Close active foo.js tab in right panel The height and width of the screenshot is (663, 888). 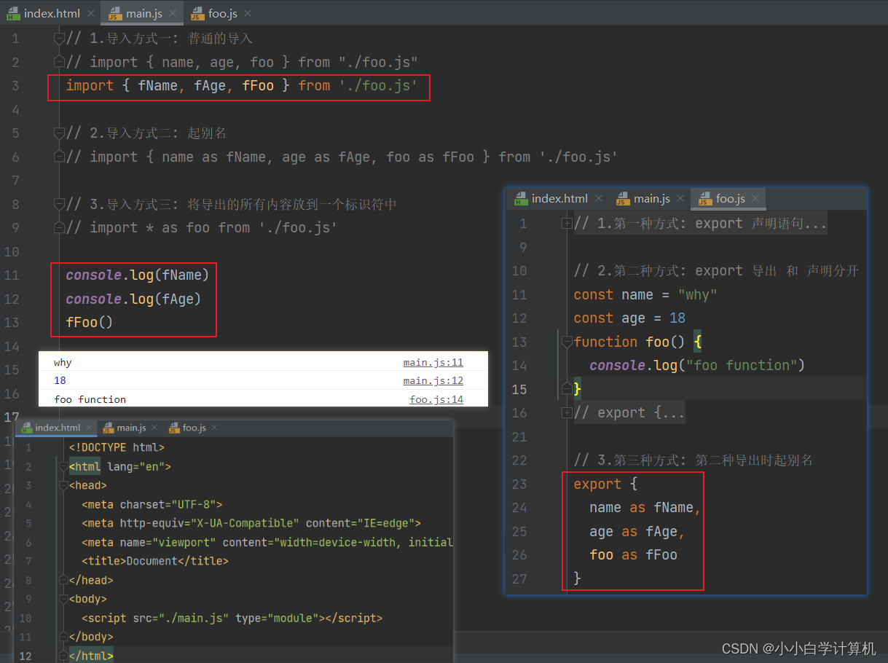pos(755,198)
